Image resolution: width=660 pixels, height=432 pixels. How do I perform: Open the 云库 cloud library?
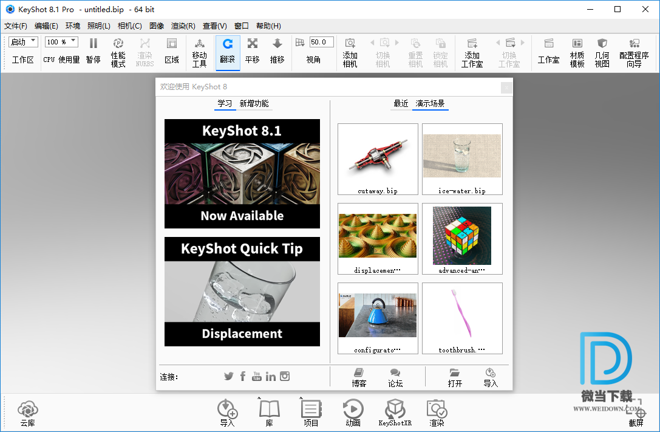(28, 414)
